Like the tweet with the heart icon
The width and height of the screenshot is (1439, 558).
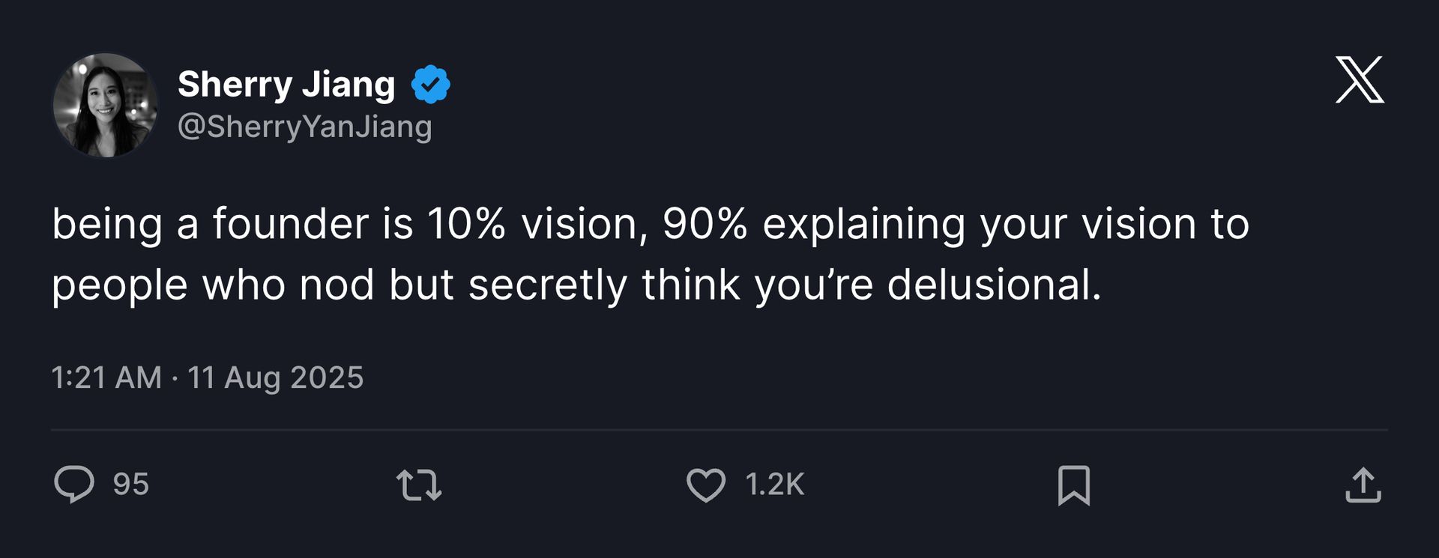pos(705,485)
